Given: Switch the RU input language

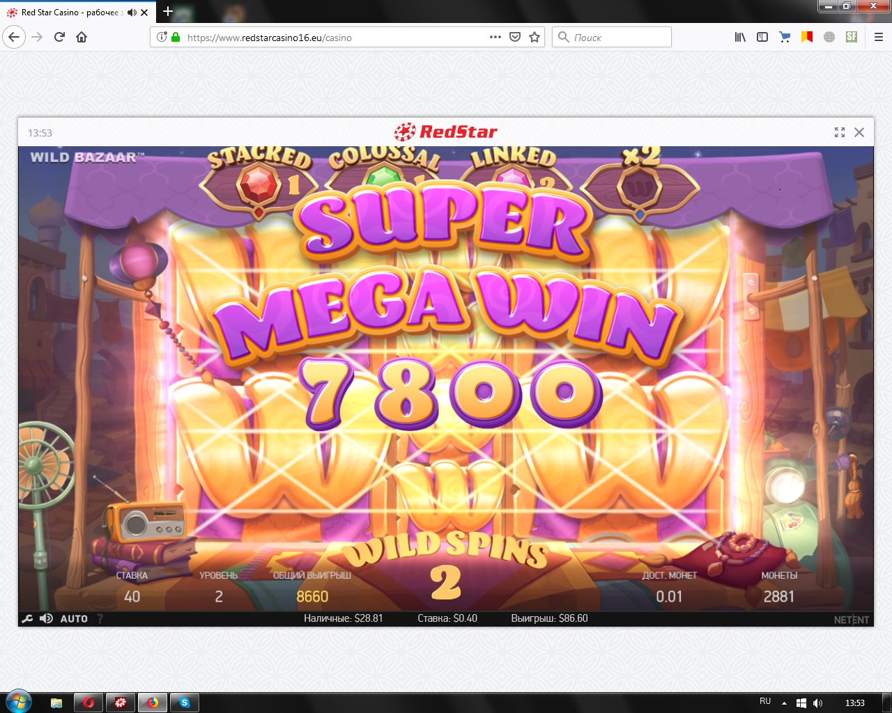Looking at the screenshot, I should pyautogui.click(x=765, y=701).
